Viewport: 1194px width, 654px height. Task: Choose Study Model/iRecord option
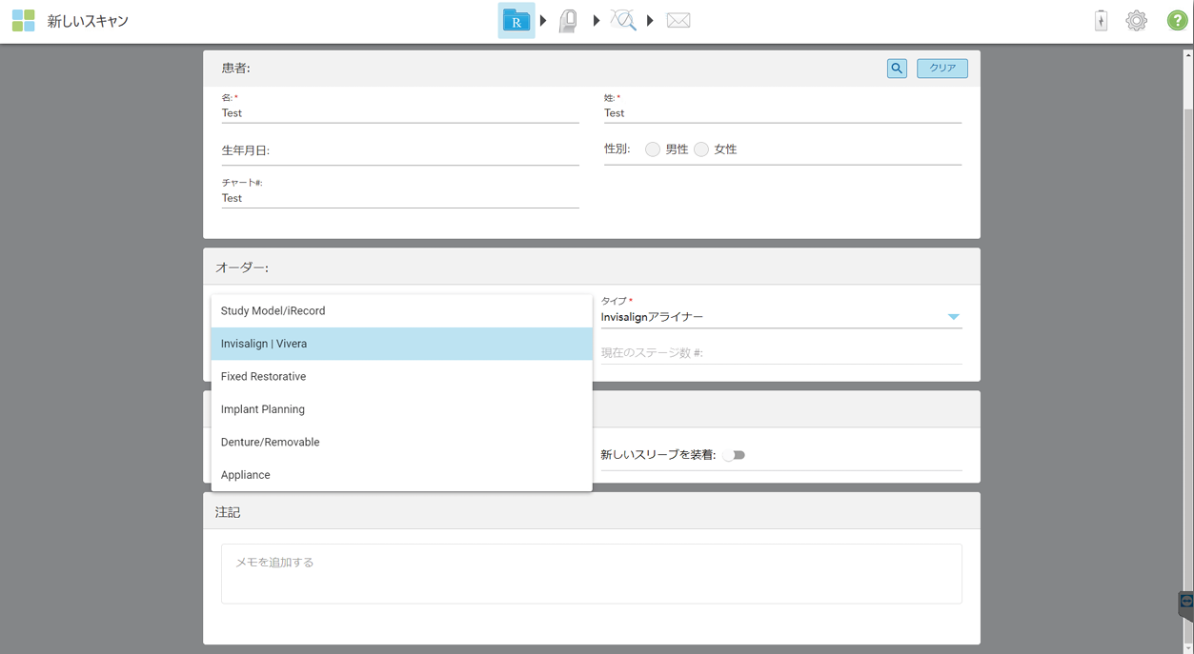[401, 311]
